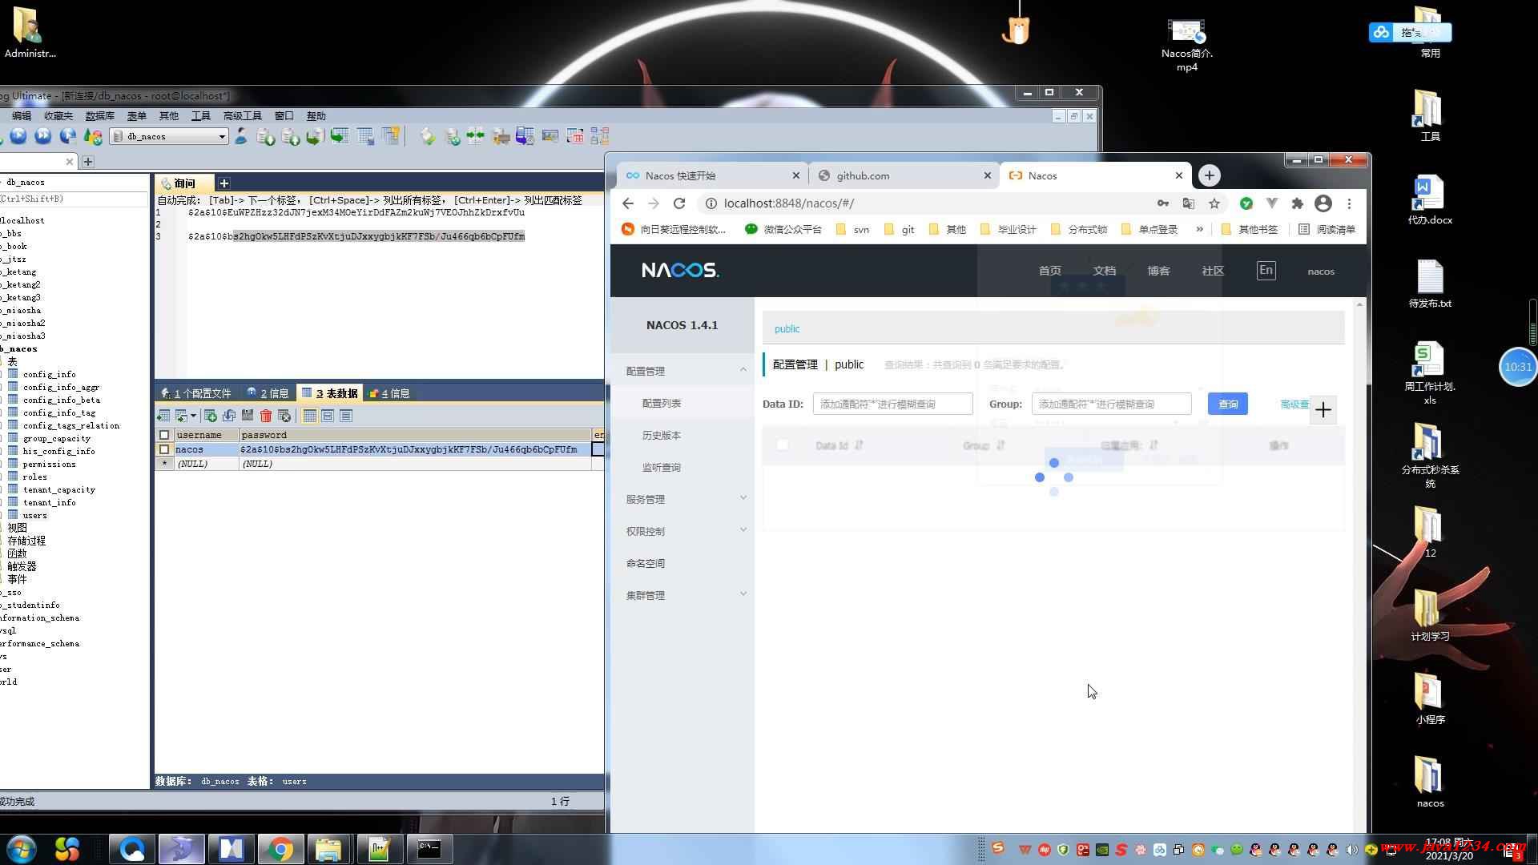
Task: Open Chrome three-dot menu
Action: [1349, 203]
